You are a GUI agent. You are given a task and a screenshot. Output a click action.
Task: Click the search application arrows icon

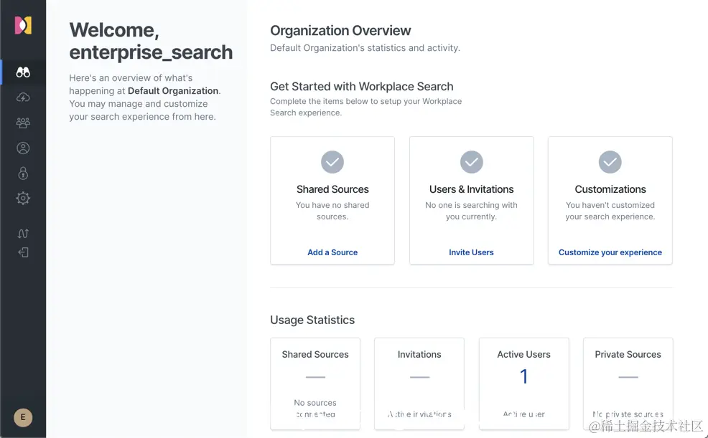23,234
